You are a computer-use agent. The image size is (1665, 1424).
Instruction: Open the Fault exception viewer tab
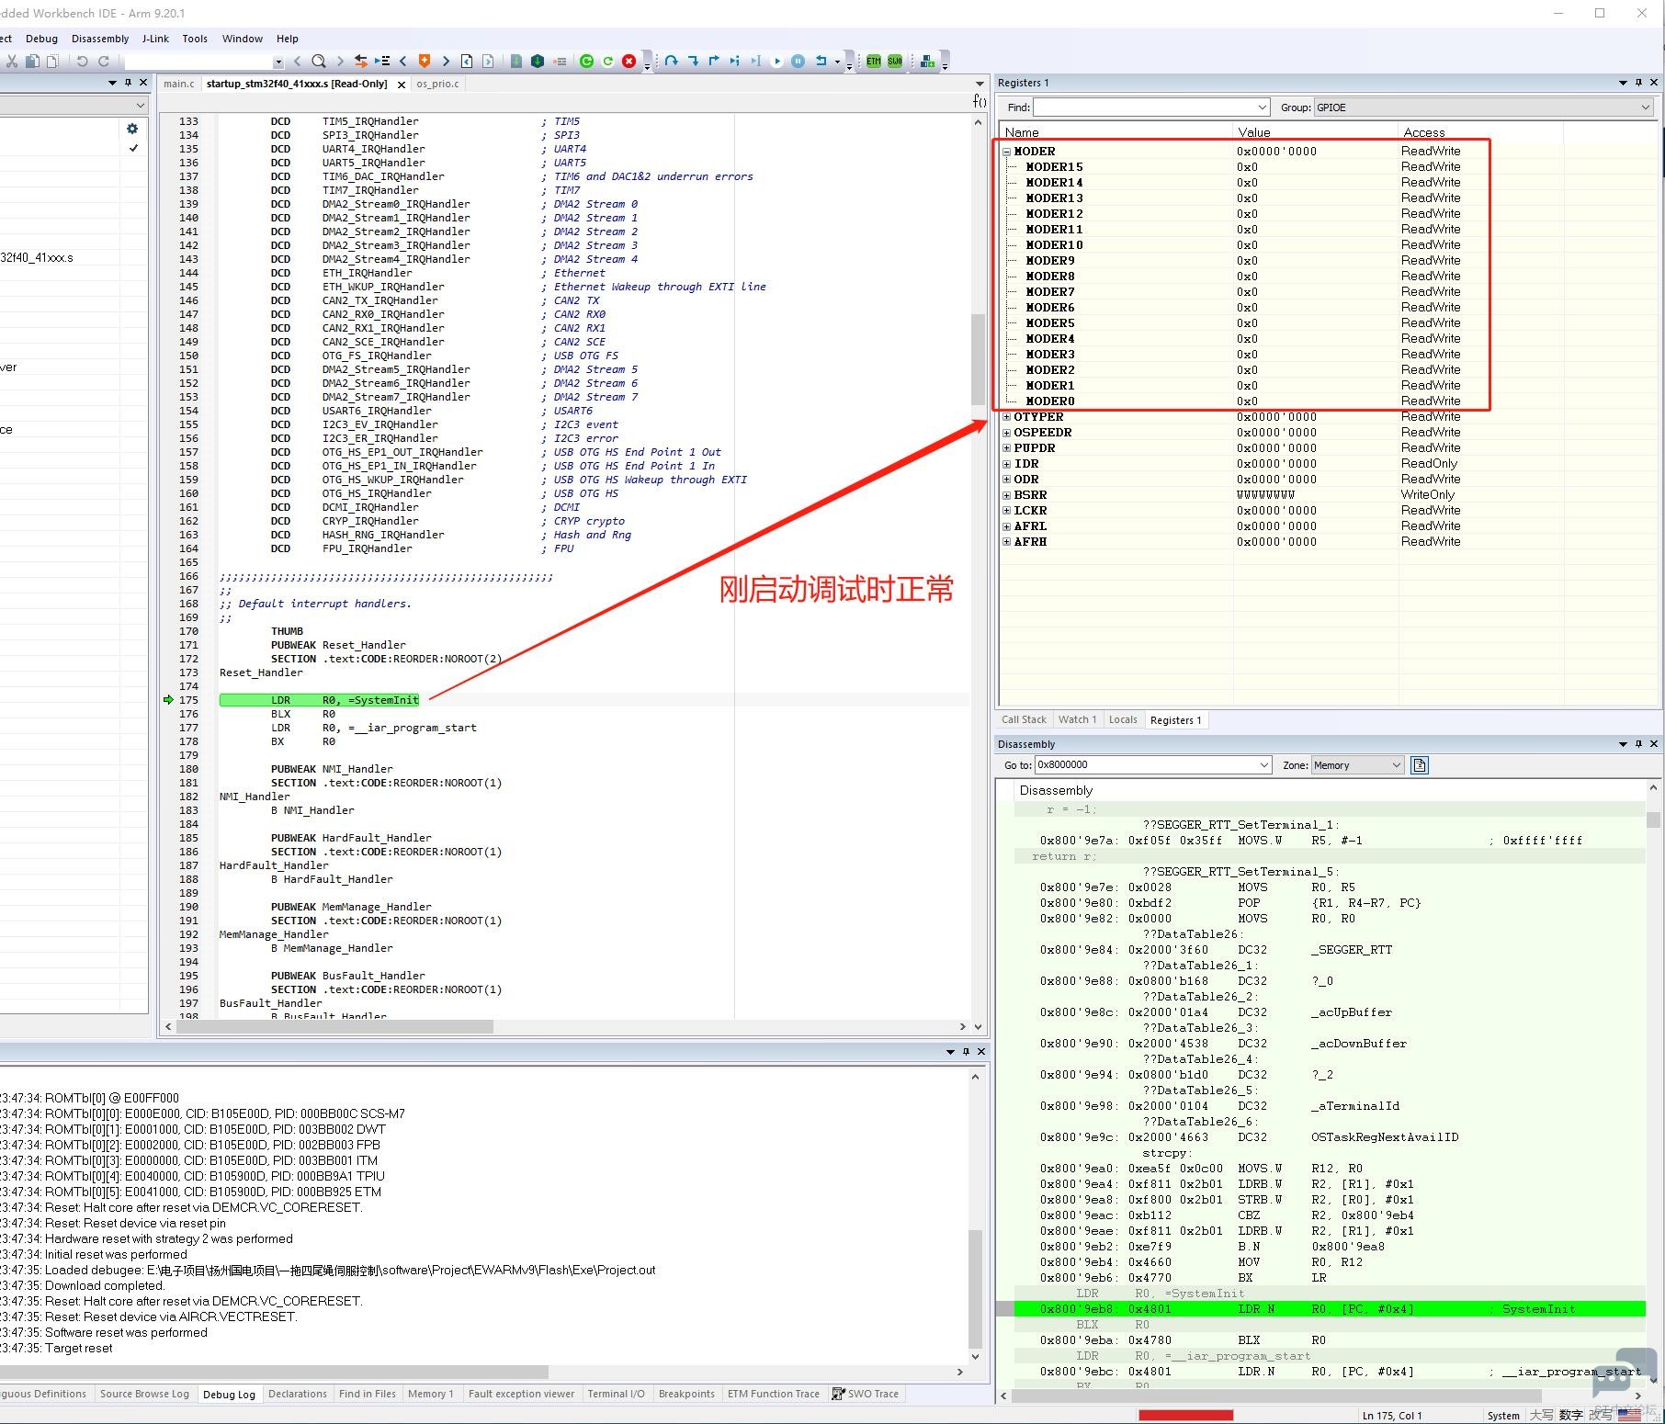point(521,1394)
